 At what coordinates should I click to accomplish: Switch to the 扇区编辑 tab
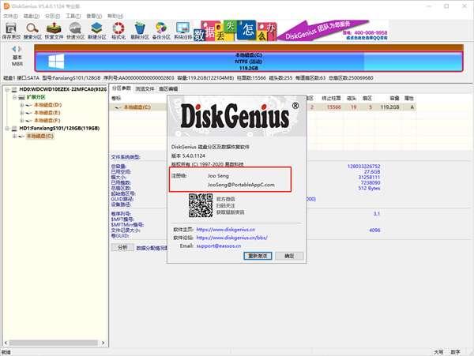click(x=168, y=88)
